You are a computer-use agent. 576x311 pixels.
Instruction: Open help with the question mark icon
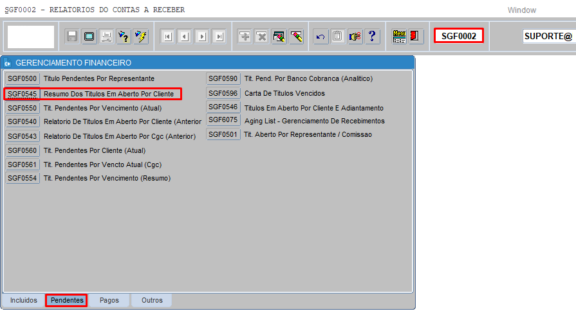372,37
